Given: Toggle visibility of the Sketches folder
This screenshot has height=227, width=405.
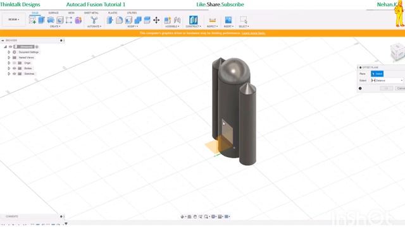Looking at the screenshot, I should 15,74.
